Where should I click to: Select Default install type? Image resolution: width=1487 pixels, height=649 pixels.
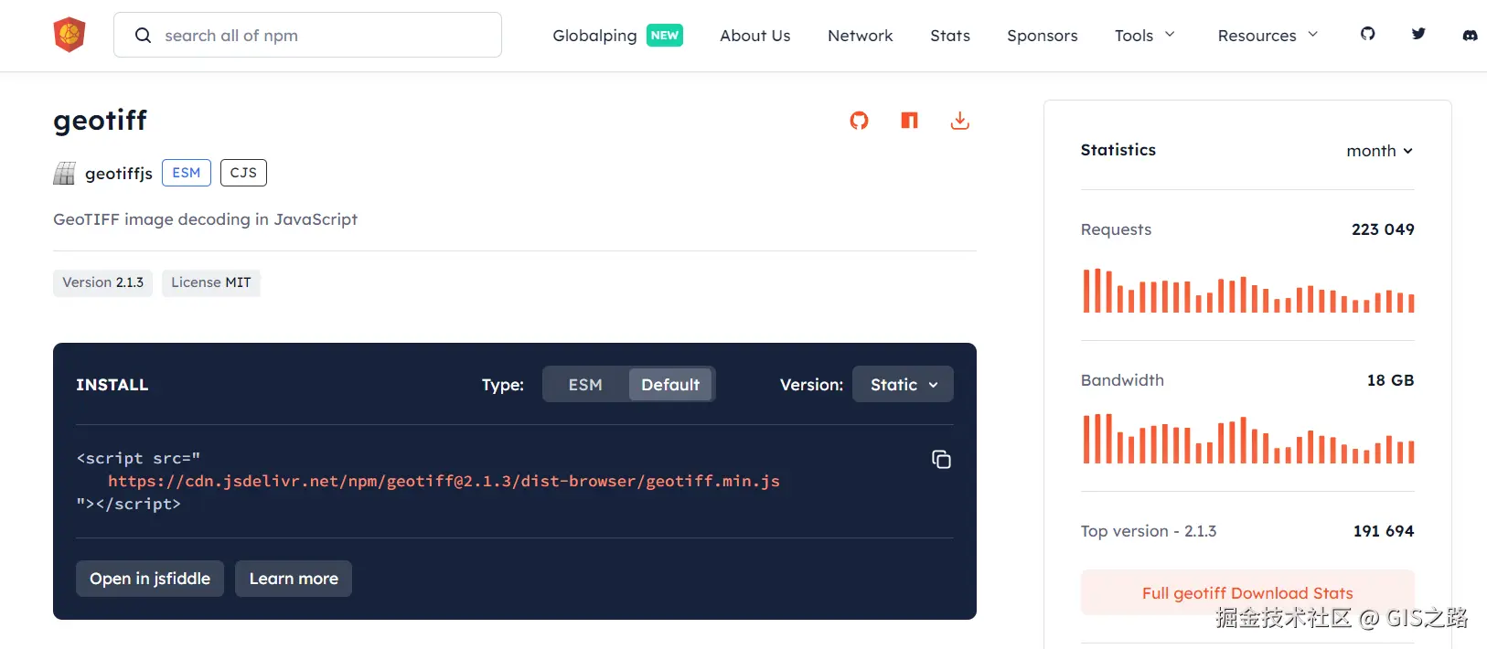(x=670, y=385)
